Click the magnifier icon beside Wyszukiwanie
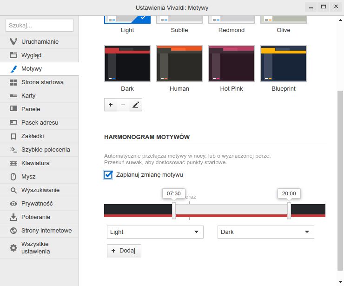344x286 pixels. pyautogui.click(x=13, y=190)
